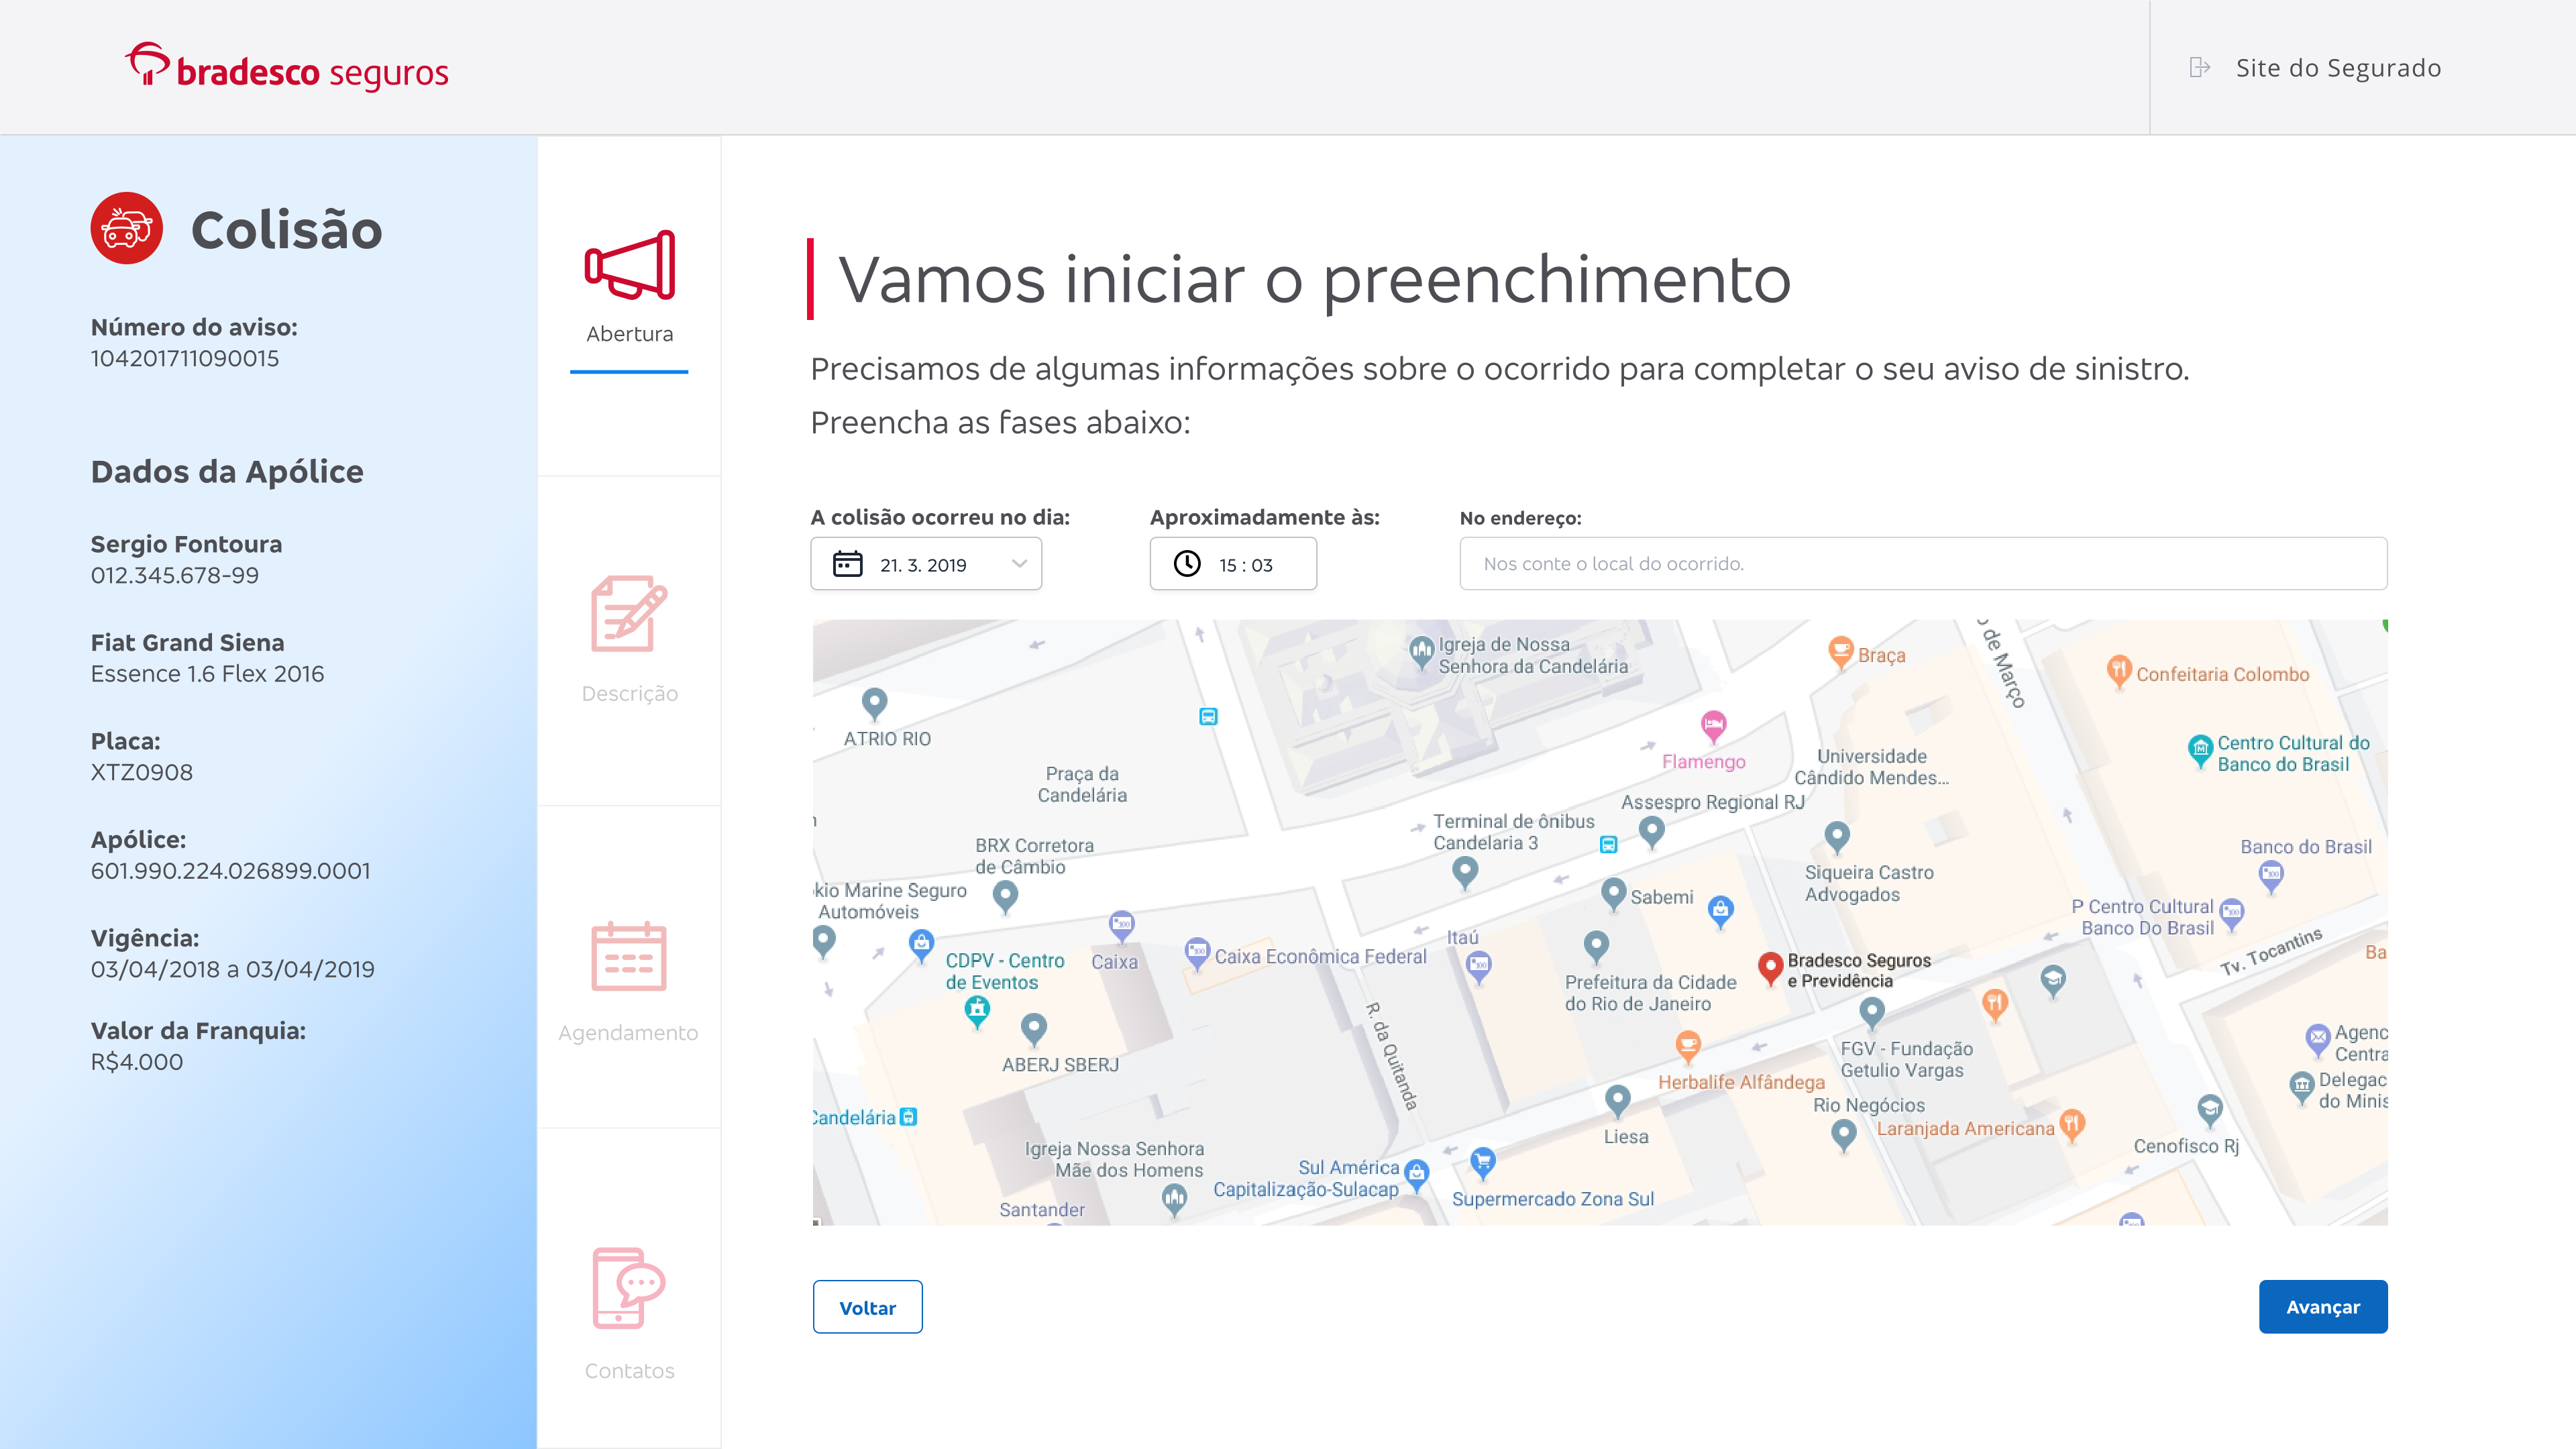Click the red Colisão car crash icon
The width and height of the screenshot is (2576, 1449).
(127, 228)
